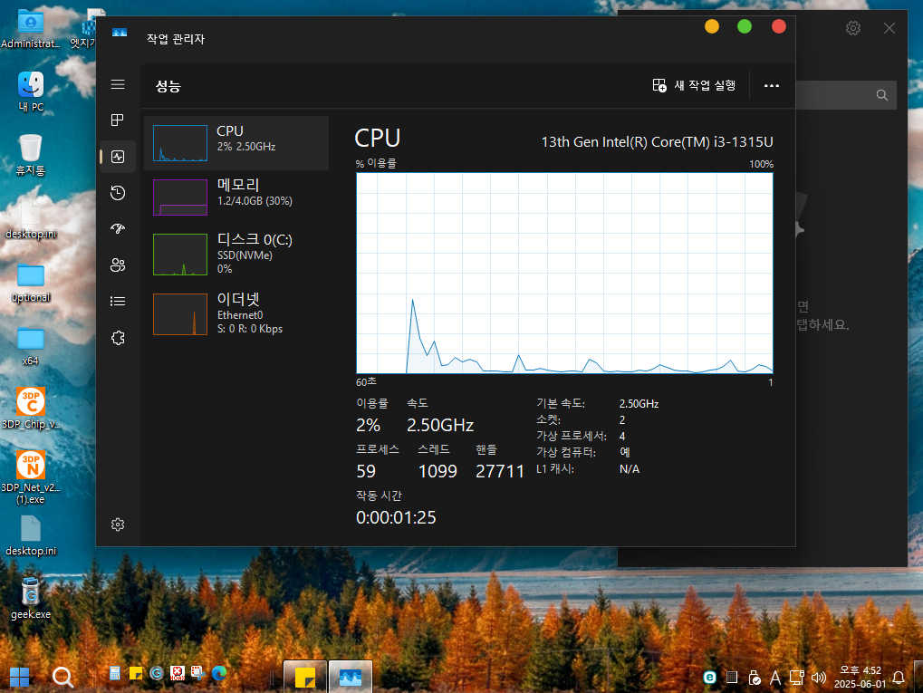Open the settings gear in the background window

(x=853, y=28)
